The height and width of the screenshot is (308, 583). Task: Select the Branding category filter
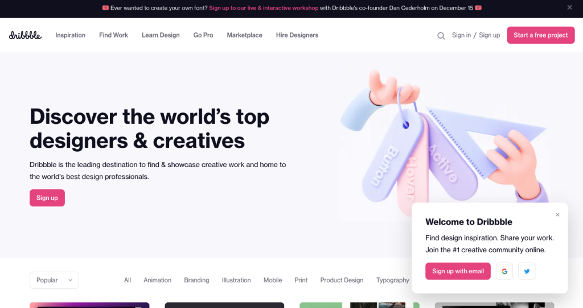[x=196, y=280]
